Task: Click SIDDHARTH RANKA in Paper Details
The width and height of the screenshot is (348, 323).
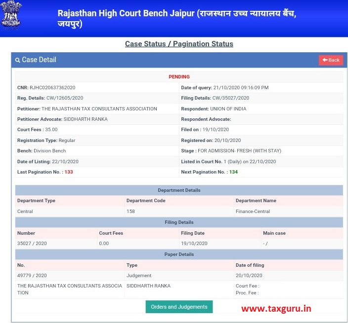Action: coord(148,286)
